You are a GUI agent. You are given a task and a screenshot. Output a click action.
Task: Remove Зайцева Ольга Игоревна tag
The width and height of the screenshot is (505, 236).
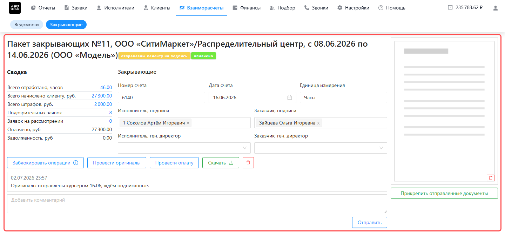point(318,123)
